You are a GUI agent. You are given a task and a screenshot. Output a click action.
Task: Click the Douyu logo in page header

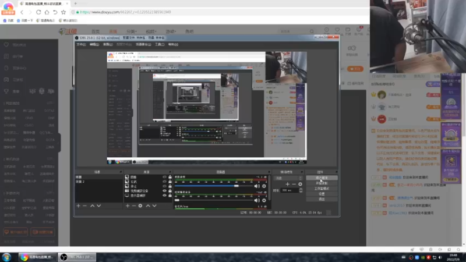pos(68,31)
